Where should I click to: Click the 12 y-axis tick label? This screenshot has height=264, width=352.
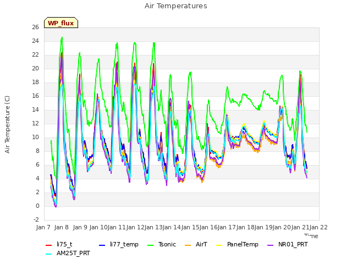pyautogui.click(x=35, y=124)
